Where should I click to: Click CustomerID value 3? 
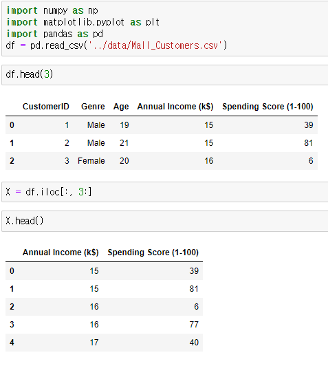67,161
